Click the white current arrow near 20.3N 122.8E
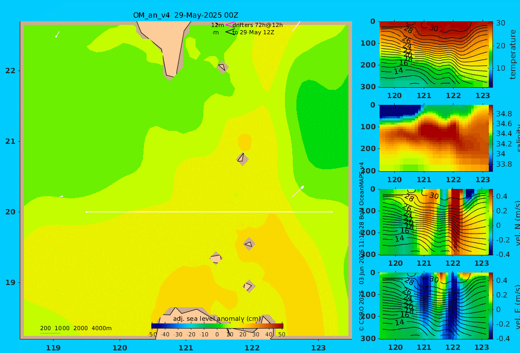This screenshot has height=353, width=520. point(298,191)
